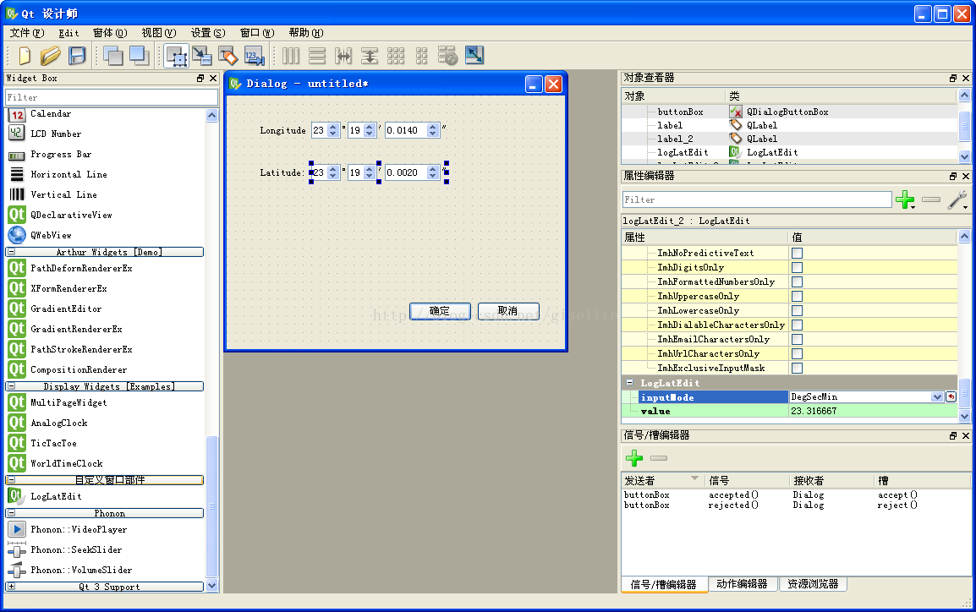Click the green plus in property editor
This screenshot has height=612, width=976.
tap(904, 200)
